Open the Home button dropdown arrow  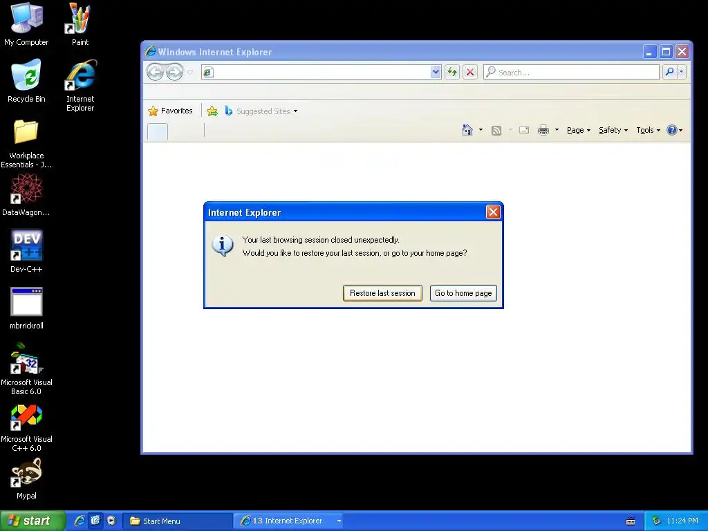click(x=481, y=130)
